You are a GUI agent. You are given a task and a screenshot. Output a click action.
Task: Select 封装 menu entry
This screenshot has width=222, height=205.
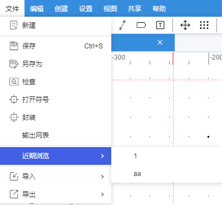coord(56,118)
